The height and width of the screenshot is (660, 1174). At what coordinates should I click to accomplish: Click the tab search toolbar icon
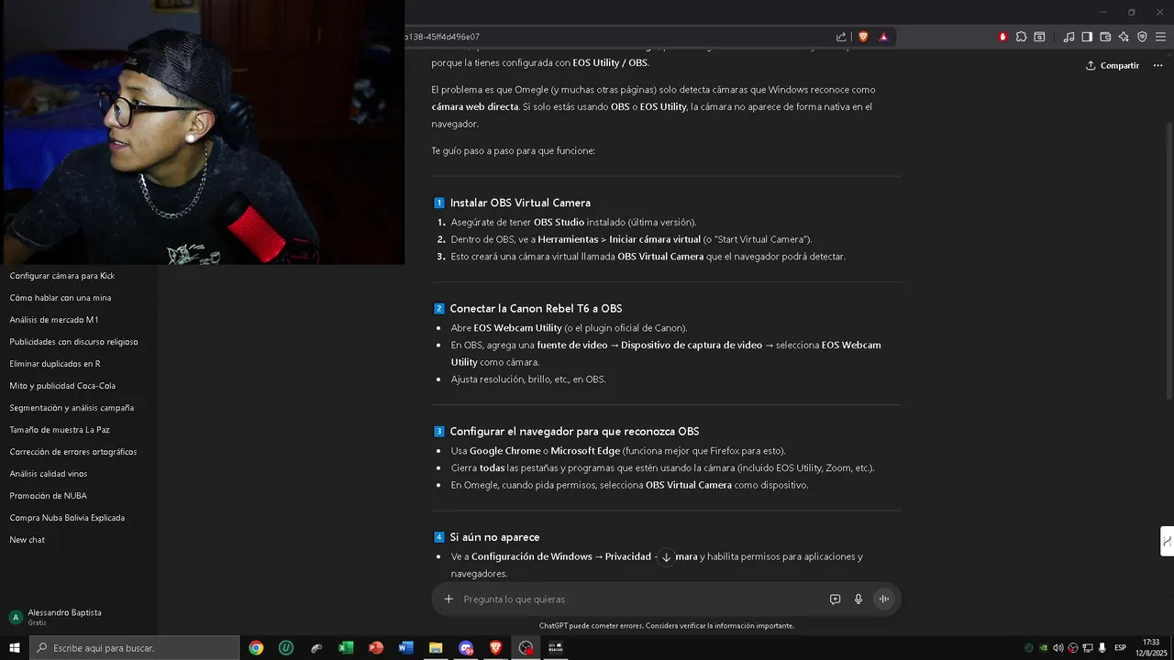(1039, 37)
